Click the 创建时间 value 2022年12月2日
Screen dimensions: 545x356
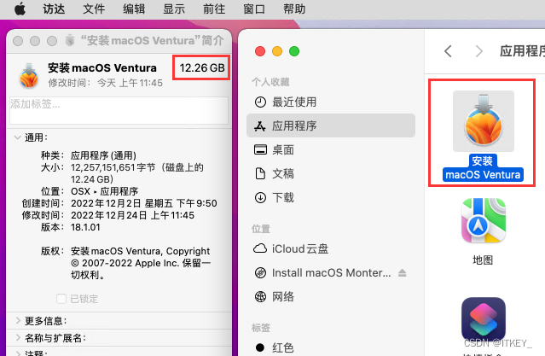tap(144, 203)
